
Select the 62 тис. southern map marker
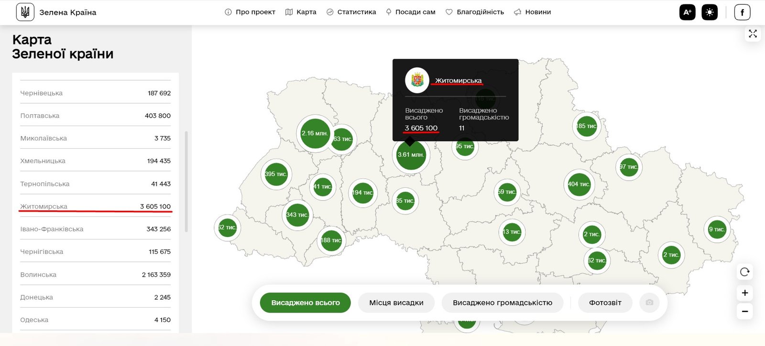[x=597, y=260]
